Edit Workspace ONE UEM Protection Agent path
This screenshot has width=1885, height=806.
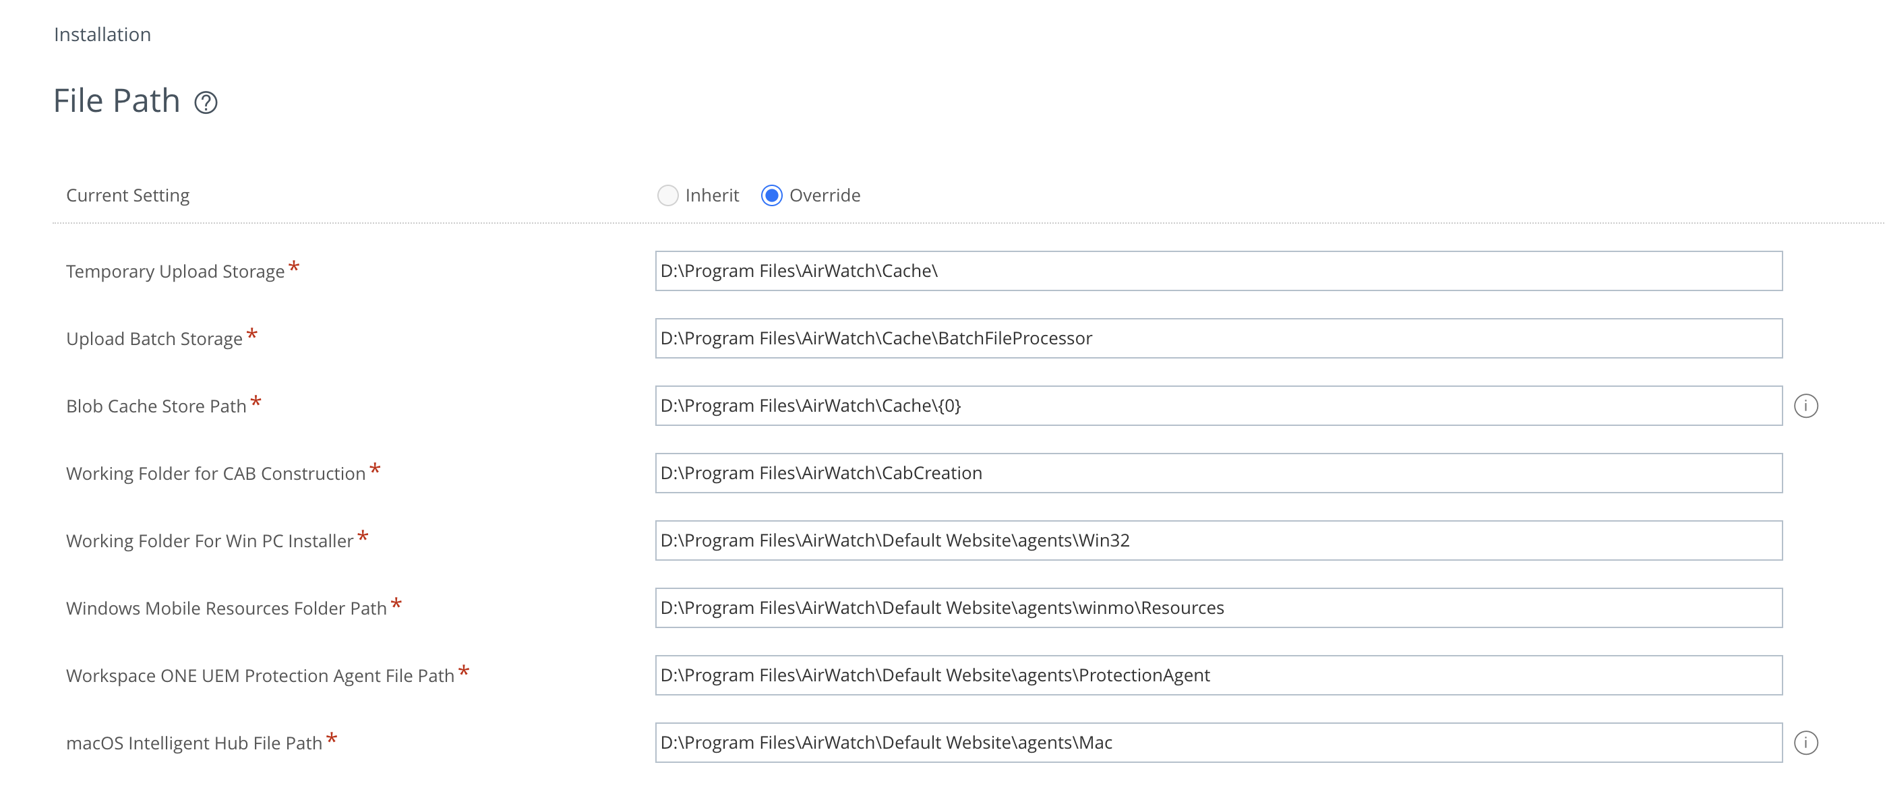tap(1218, 675)
